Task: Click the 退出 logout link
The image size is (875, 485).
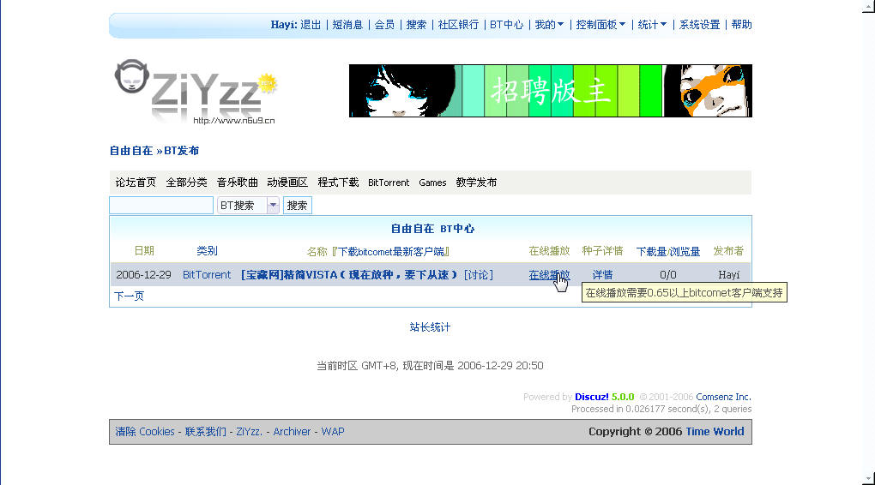Action: click(311, 25)
